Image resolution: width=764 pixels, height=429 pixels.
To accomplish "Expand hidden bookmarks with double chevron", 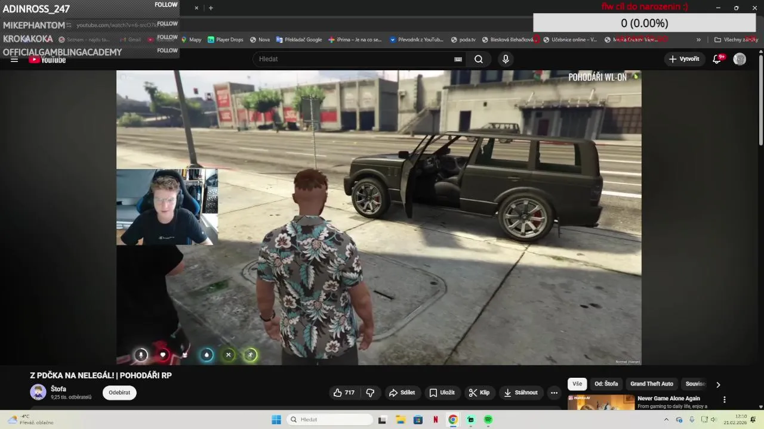I will point(698,39).
